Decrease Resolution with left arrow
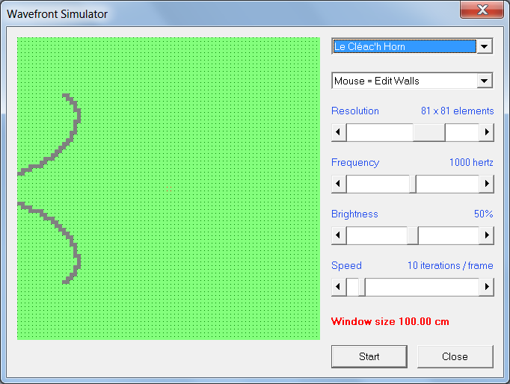The image size is (510, 384). pyautogui.click(x=338, y=132)
